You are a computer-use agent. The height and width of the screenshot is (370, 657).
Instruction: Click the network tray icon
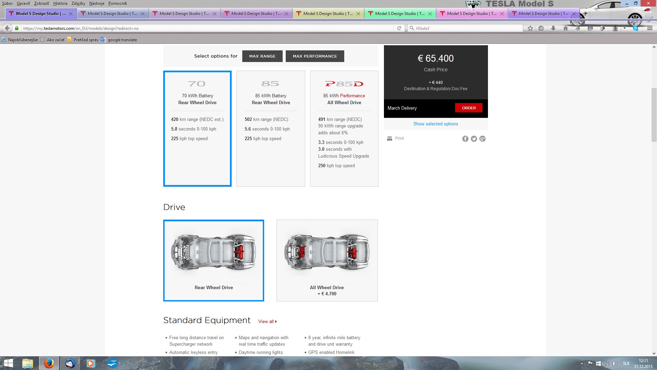point(607,363)
